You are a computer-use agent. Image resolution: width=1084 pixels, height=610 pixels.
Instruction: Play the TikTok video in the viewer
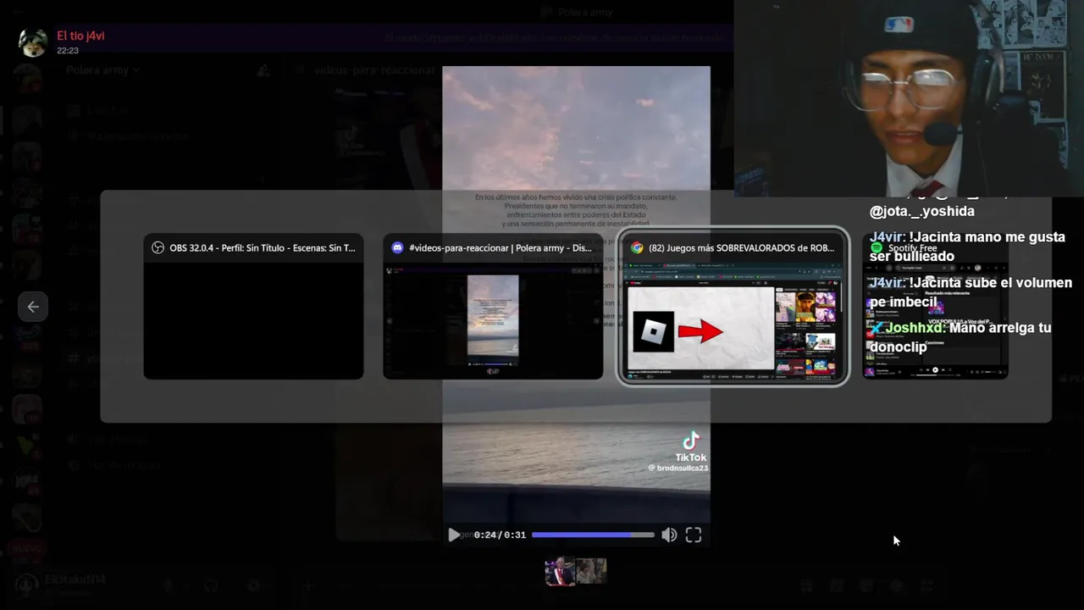[454, 535]
